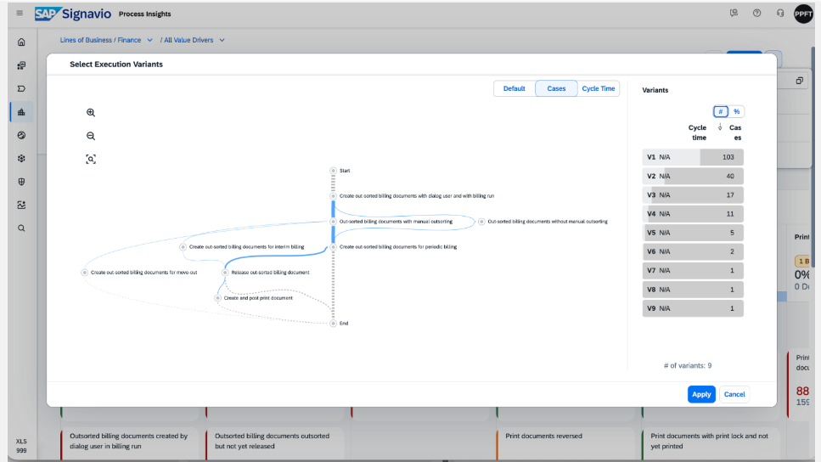The width and height of the screenshot is (821, 462).
Task: Open Lines of Business / Finance breadcrumb link
Action: [x=100, y=40]
